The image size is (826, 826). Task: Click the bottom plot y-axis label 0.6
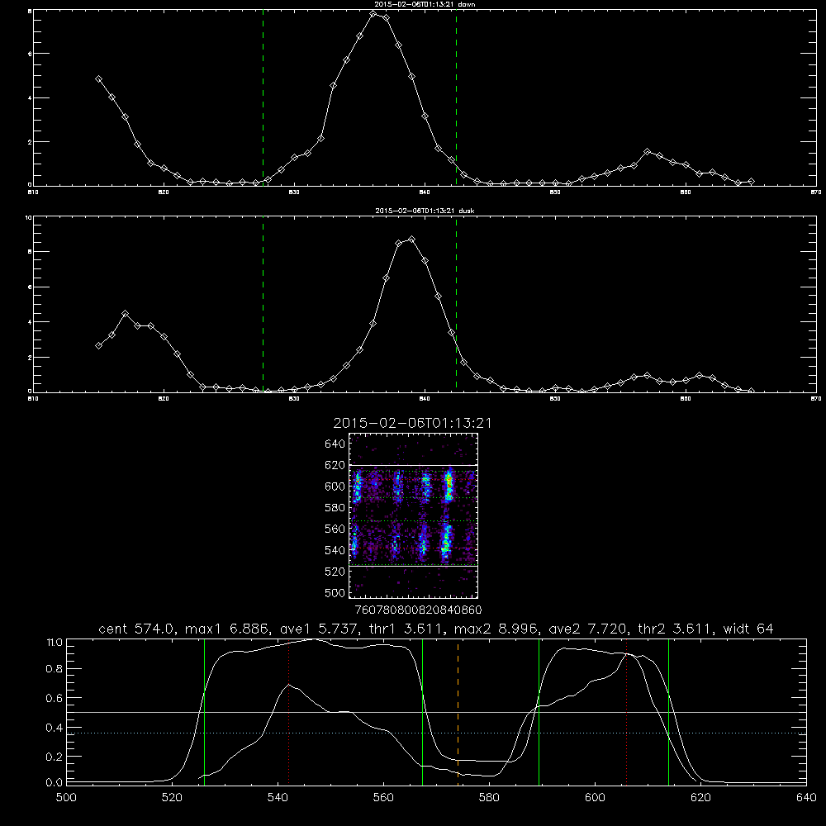click(x=55, y=698)
